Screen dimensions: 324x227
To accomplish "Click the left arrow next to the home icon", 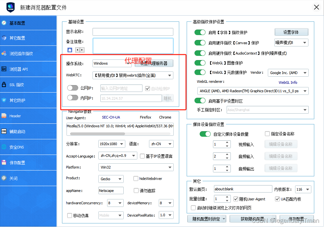I will tap(78, 50).
